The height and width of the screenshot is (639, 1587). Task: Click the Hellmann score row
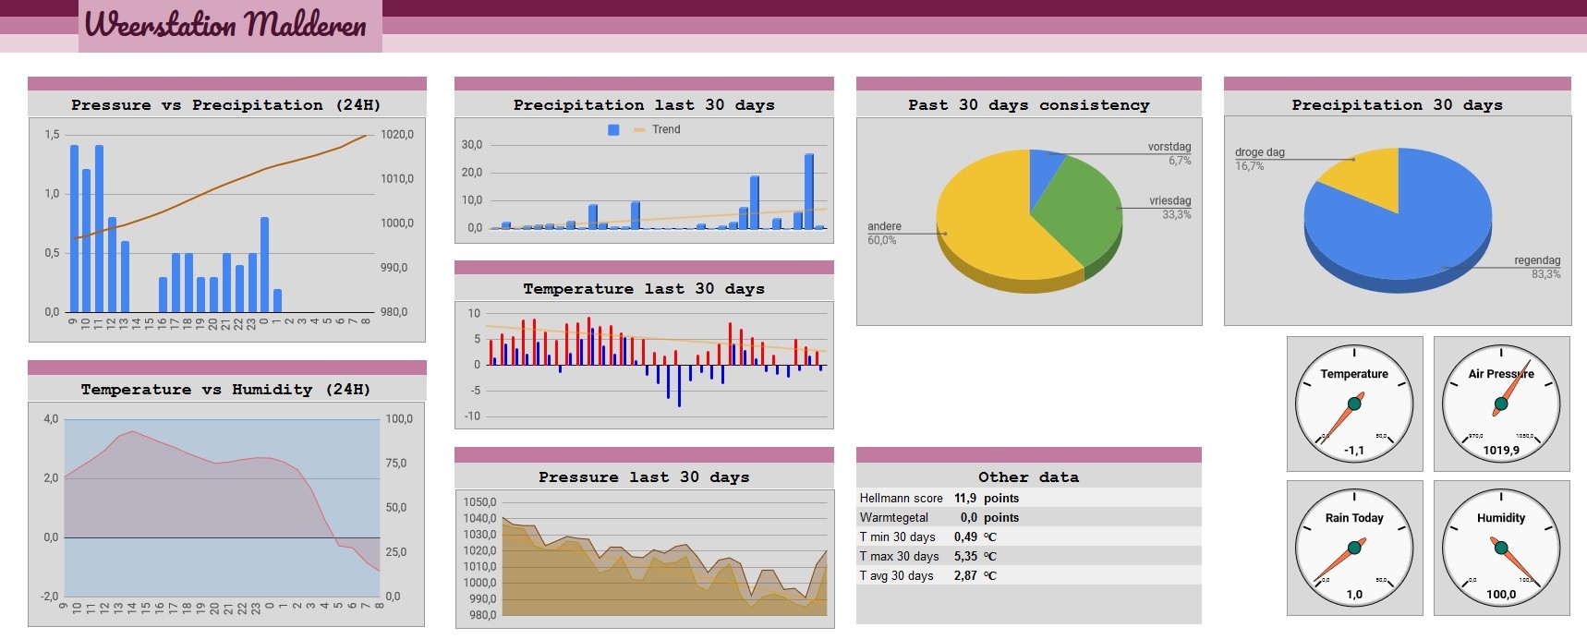[x=1029, y=498]
